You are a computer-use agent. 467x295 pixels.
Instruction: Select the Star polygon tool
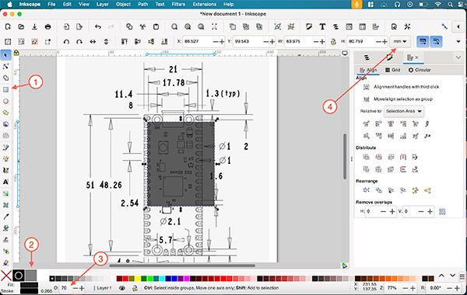click(x=5, y=113)
